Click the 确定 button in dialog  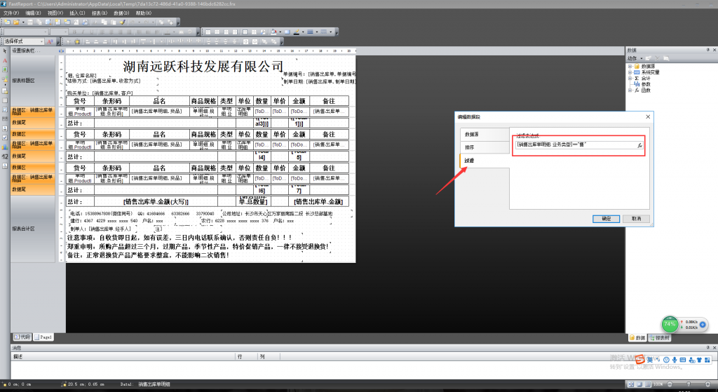[606, 219]
